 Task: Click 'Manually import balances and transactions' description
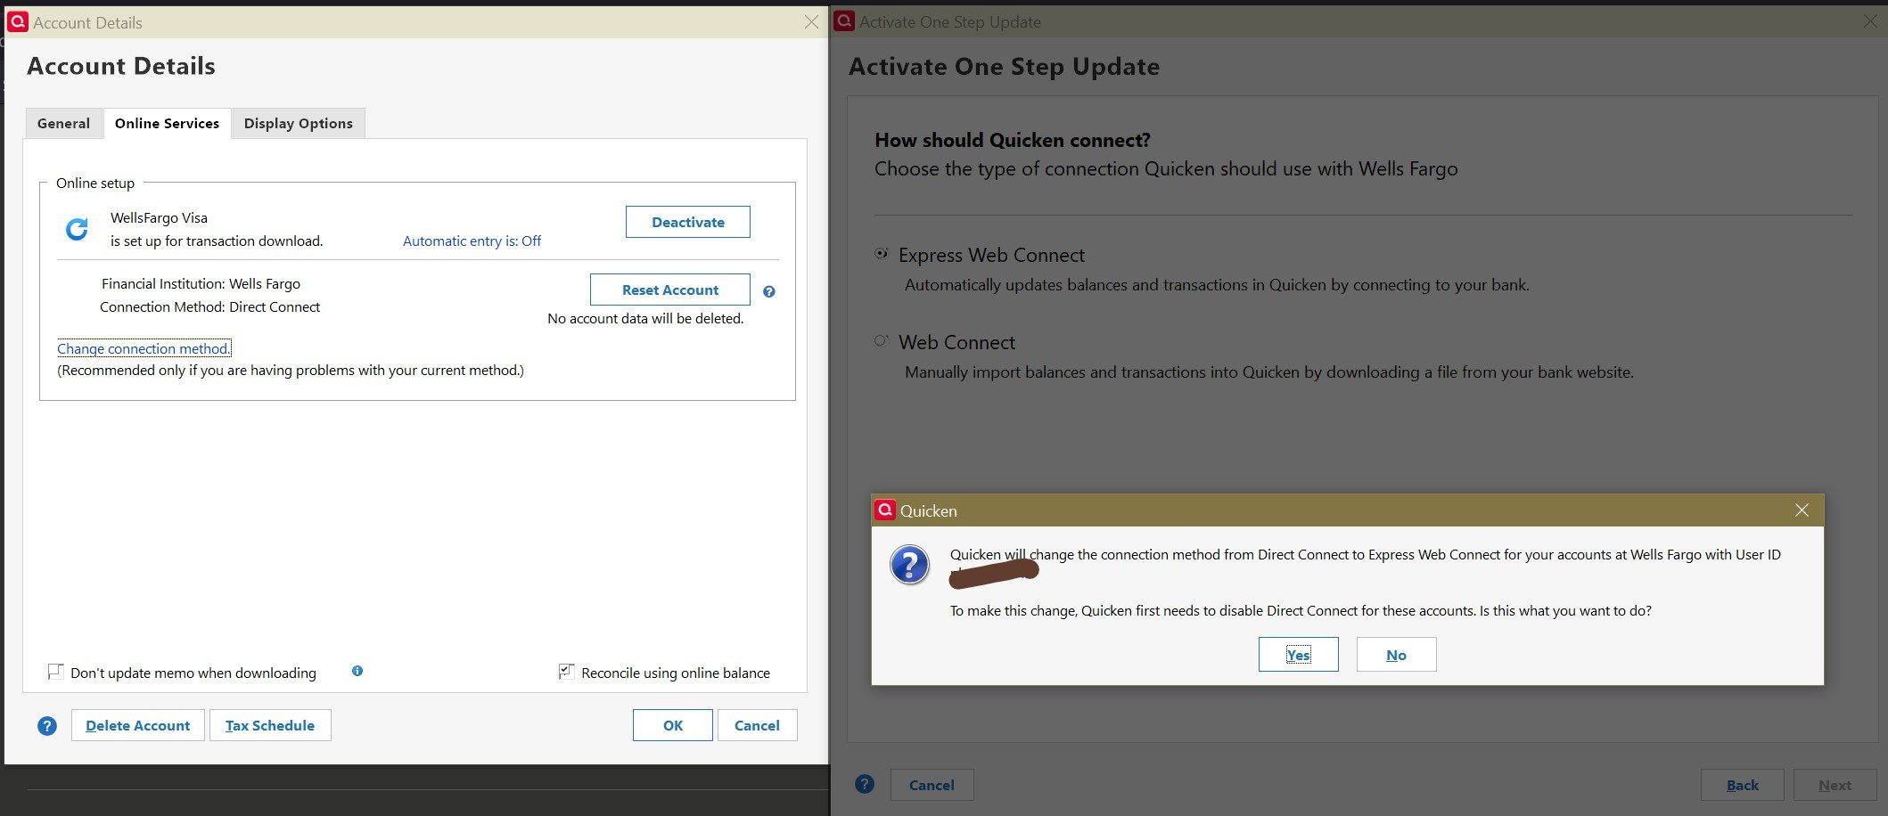click(1269, 372)
